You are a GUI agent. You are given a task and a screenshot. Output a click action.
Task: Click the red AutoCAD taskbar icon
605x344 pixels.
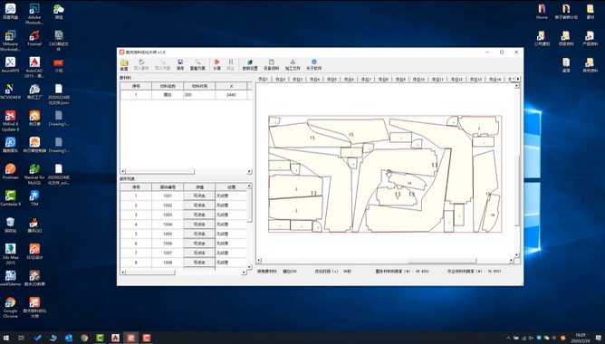click(x=115, y=339)
